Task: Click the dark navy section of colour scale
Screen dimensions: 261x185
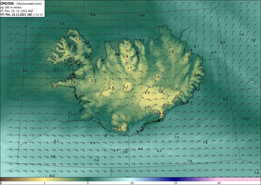Action: [x=175, y=179]
